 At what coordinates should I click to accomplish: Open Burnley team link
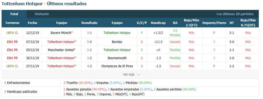(x=117, y=42)
